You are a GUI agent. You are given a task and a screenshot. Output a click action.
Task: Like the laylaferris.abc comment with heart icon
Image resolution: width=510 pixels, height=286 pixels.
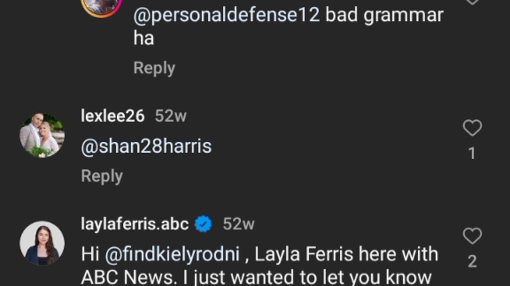click(472, 236)
